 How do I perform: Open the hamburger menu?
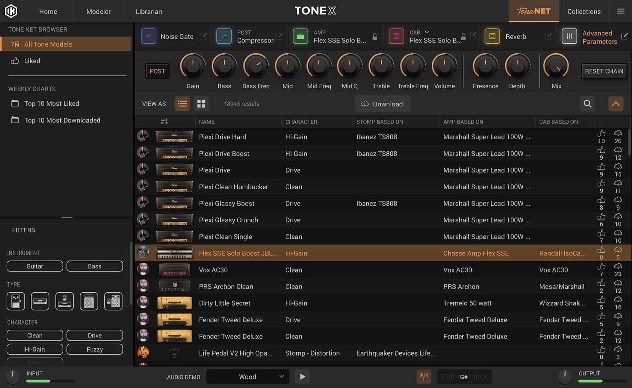(621, 11)
